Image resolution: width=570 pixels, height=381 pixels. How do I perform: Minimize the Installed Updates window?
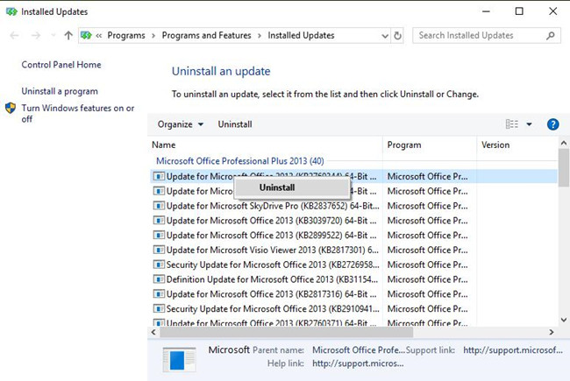(x=486, y=11)
